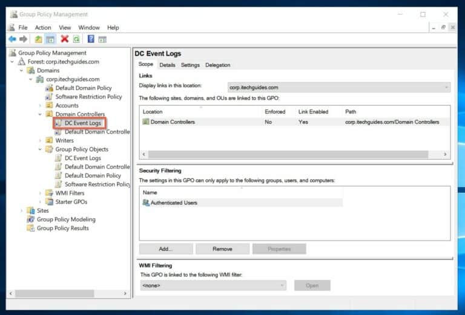Click the Location column header
This screenshot has width=465, height=315.
pyautogui.click(x=153, y=112)
